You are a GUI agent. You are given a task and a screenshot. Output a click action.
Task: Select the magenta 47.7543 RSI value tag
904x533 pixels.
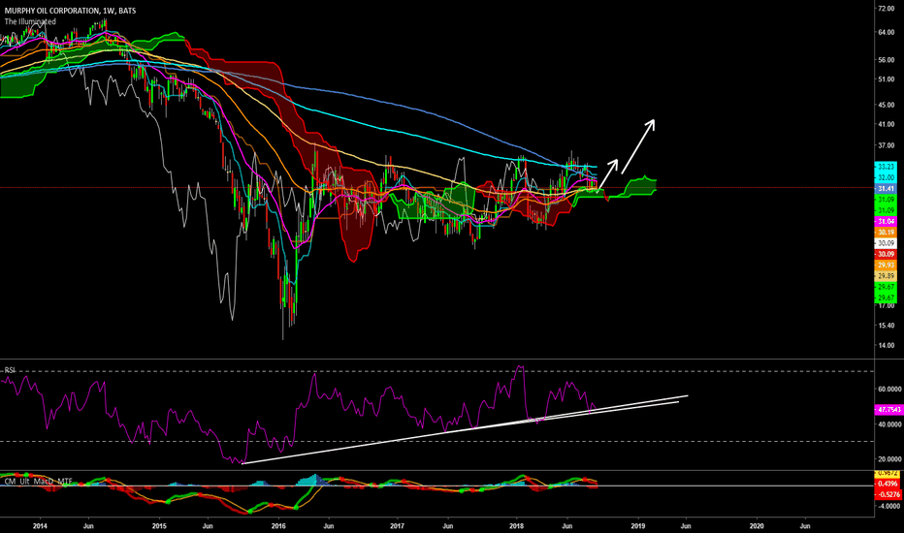point(888,410)
